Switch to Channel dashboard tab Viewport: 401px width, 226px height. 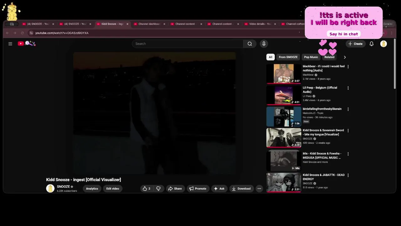pyautogui.click(x=149, y=24)
